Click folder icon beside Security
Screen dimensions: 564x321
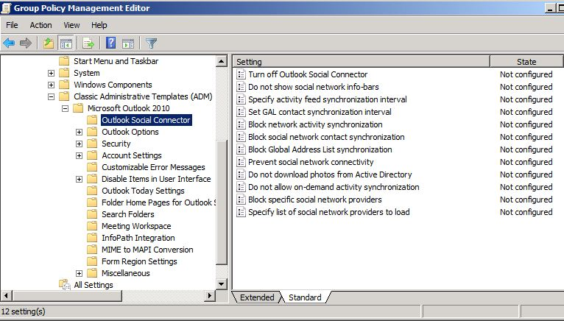point(92,144)
